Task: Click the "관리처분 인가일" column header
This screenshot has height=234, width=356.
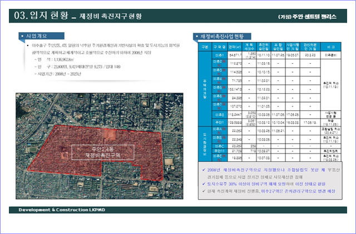Action: pos(310,47)
